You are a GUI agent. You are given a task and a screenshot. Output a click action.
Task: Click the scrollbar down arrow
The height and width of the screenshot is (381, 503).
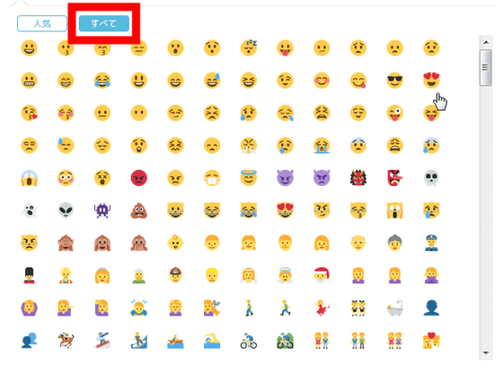point(486,353)
